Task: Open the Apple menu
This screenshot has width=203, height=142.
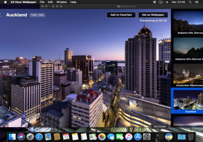Action: [5, 2]
